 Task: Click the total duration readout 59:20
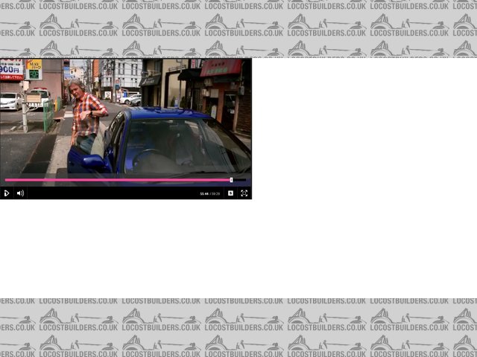216,193
